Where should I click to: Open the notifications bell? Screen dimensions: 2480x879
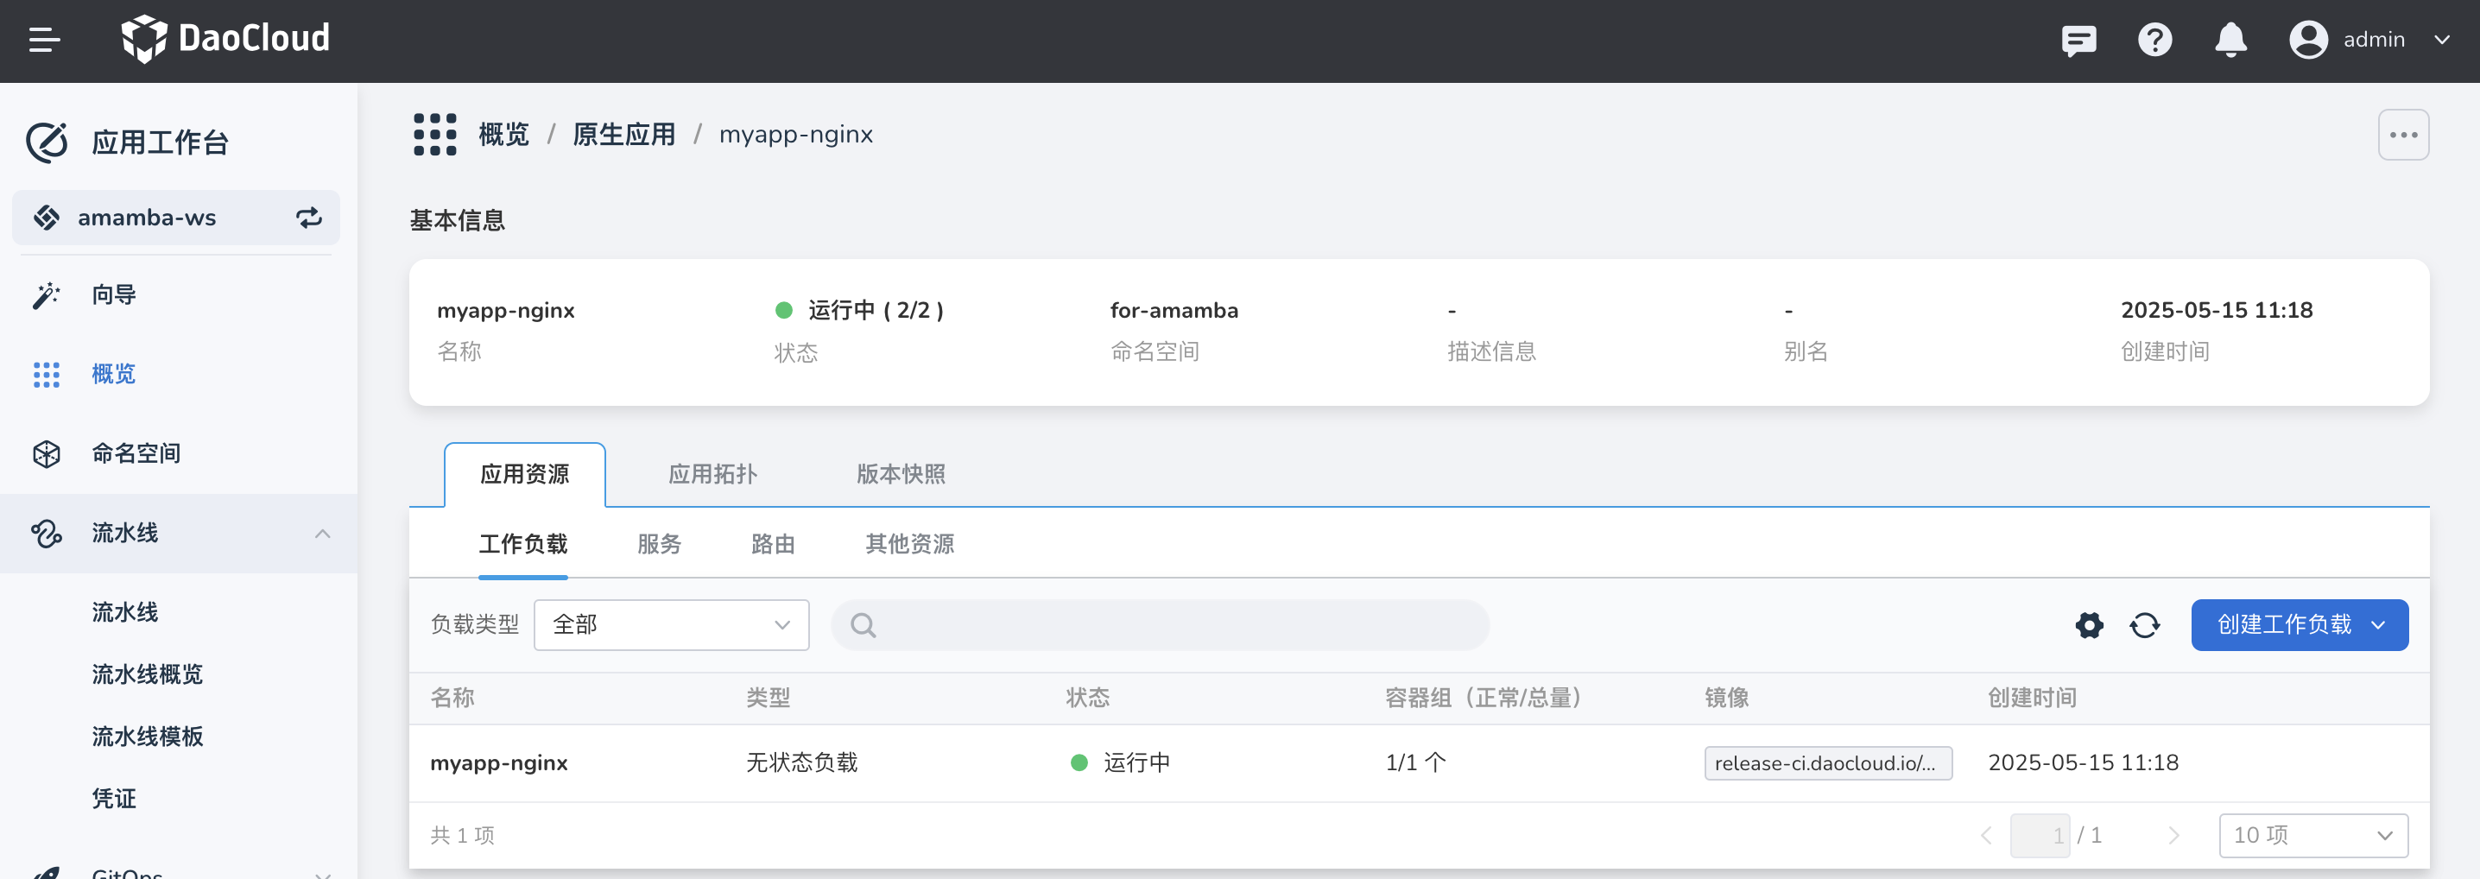(x=2230, y=41)
